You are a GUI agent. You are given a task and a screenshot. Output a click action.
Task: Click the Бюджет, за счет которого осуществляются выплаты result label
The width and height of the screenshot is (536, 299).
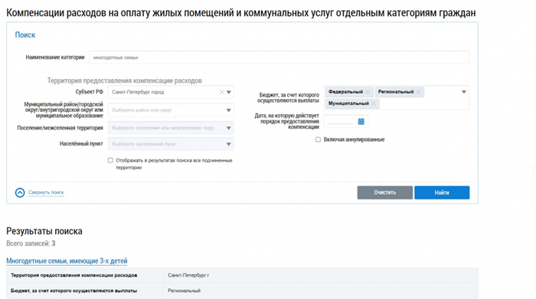[x=74, y=291]
